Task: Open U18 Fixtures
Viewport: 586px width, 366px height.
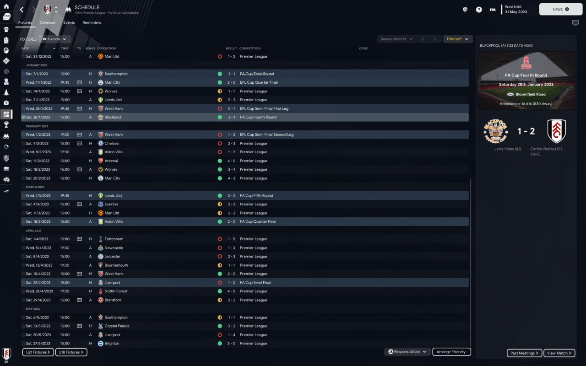Action: 71,352
